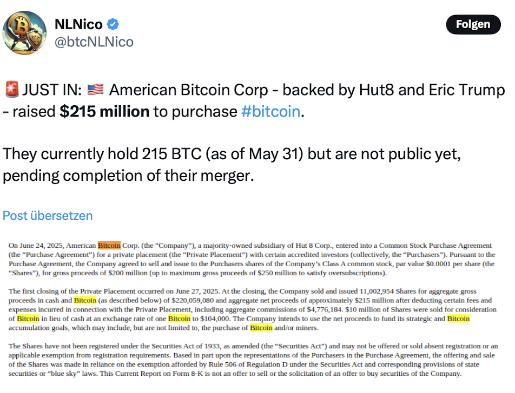Open the #bitcoin hashtag link
This screenshot has height=393, width=515.
click(x=271, y=111)
